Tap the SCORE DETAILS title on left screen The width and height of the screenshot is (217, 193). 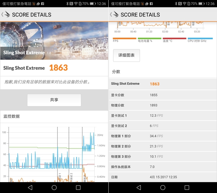click(x=31, y=15)
